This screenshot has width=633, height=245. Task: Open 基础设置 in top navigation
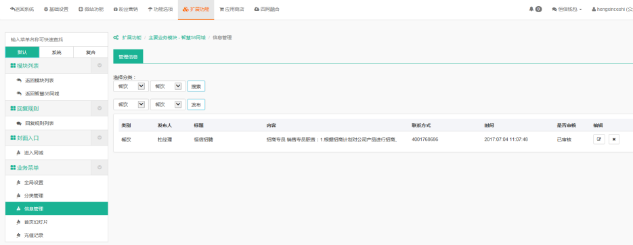click(56, 9)
